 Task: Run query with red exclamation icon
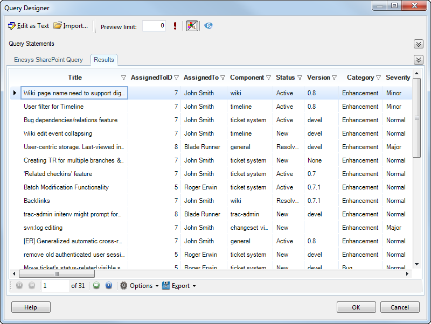[x=175, y=26]
